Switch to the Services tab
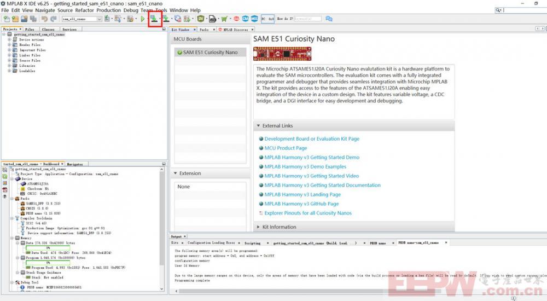 (69, 30)
